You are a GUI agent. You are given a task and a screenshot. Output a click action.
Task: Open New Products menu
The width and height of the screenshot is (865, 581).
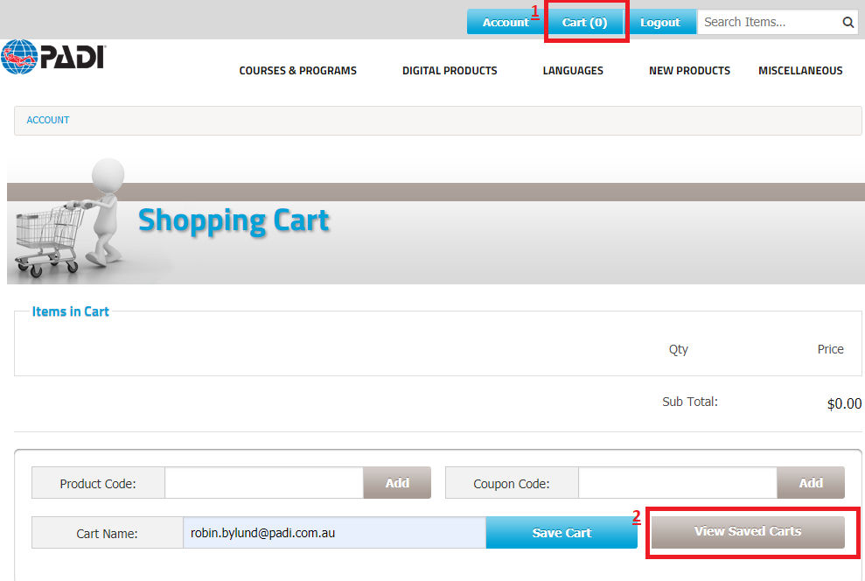coord(689,71)
